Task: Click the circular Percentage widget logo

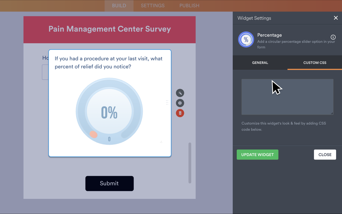Action: coord(246,39)
